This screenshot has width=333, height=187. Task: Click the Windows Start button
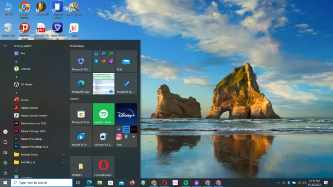(5, 183)
